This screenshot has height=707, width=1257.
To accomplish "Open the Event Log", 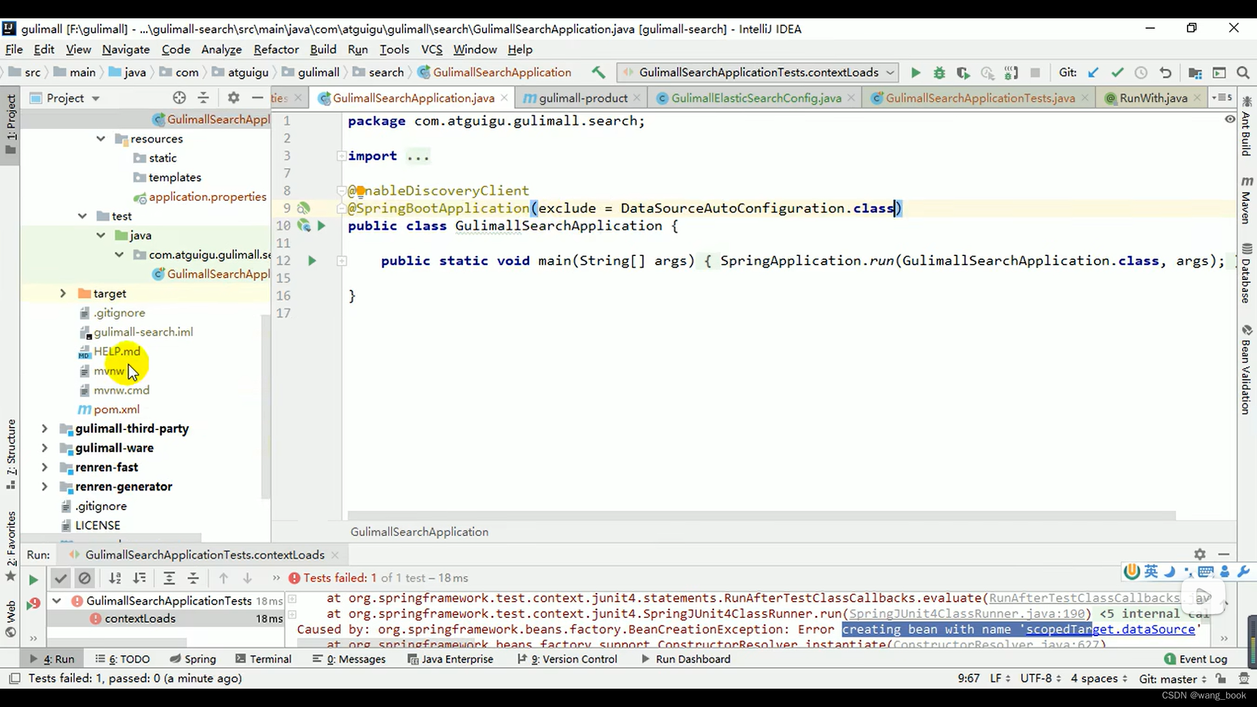I will pyautogui.click(x=1195, y=659).
